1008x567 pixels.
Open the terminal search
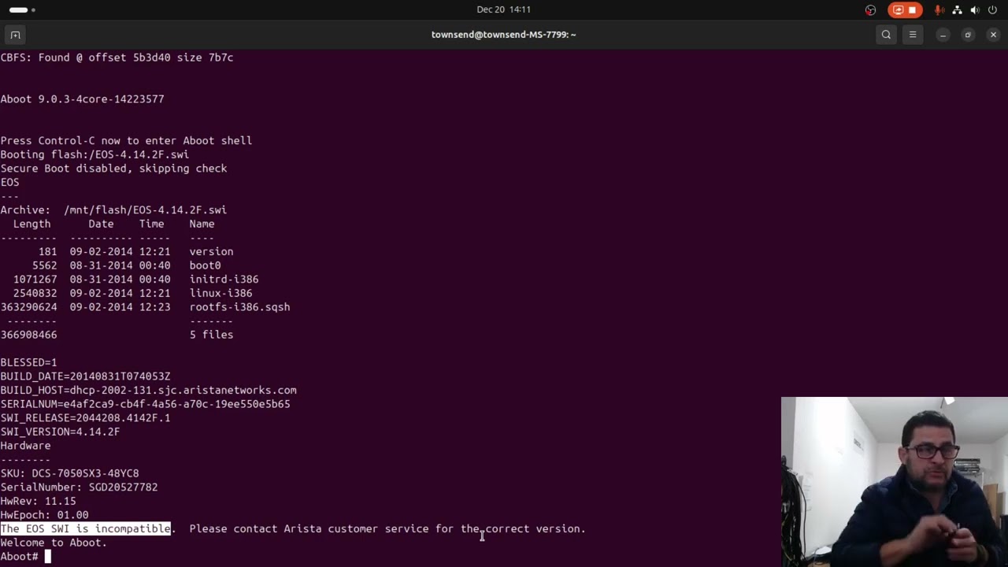click(x=886, y=35)
